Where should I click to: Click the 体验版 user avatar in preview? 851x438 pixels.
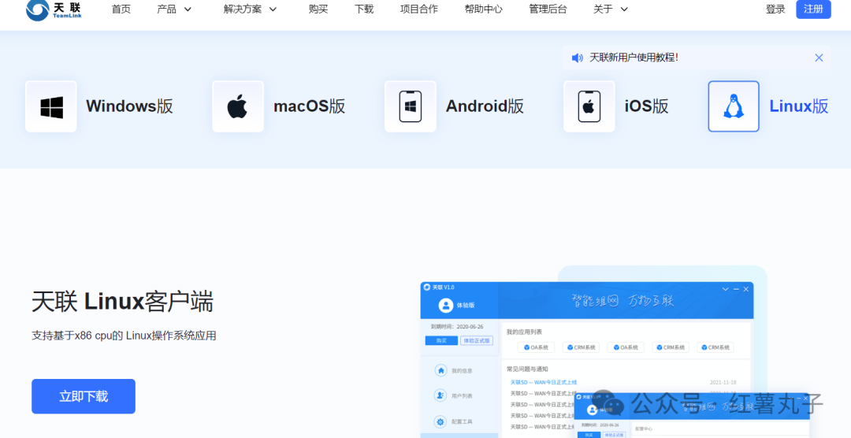click(445, 305)
